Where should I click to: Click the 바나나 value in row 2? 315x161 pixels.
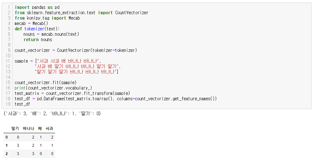pos(33,154)
